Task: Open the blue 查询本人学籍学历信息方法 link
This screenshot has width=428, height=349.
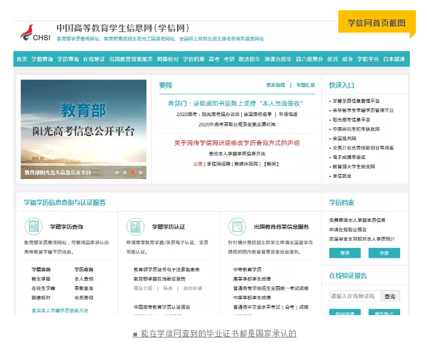Action: pos(60,310)
